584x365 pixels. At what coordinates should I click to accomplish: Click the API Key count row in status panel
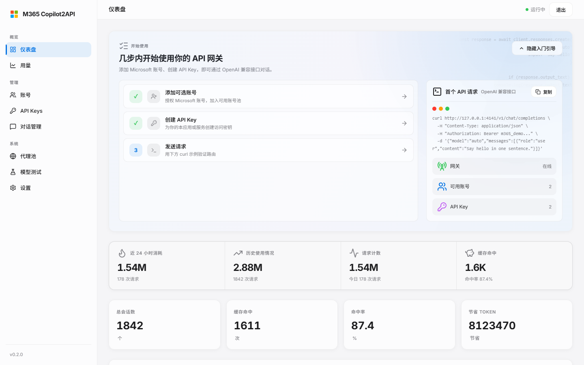pyautogui.click(x=494, y=207)
